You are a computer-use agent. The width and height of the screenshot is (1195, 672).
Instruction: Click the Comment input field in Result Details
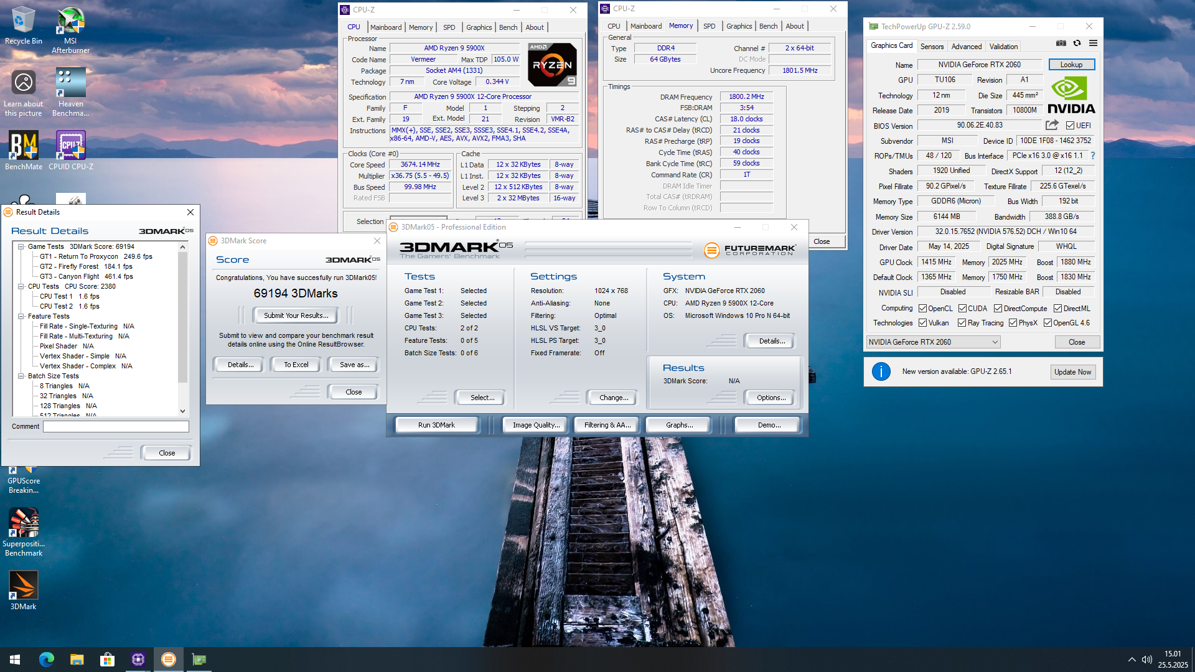[x=116, y=426]
